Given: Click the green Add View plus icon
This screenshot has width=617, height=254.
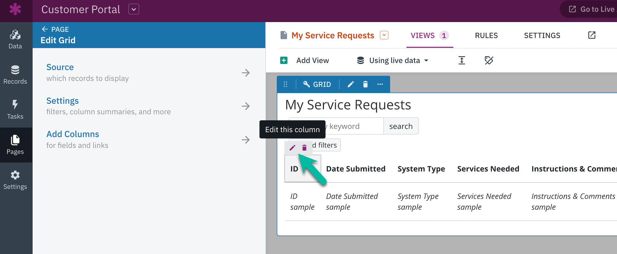Looking at the screenshot, I should coord(284,60).
